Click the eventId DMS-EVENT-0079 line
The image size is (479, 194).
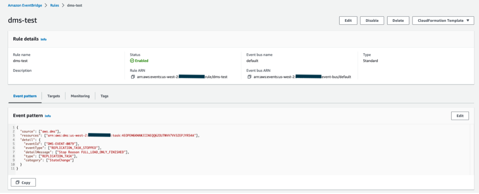coord(52,144)
